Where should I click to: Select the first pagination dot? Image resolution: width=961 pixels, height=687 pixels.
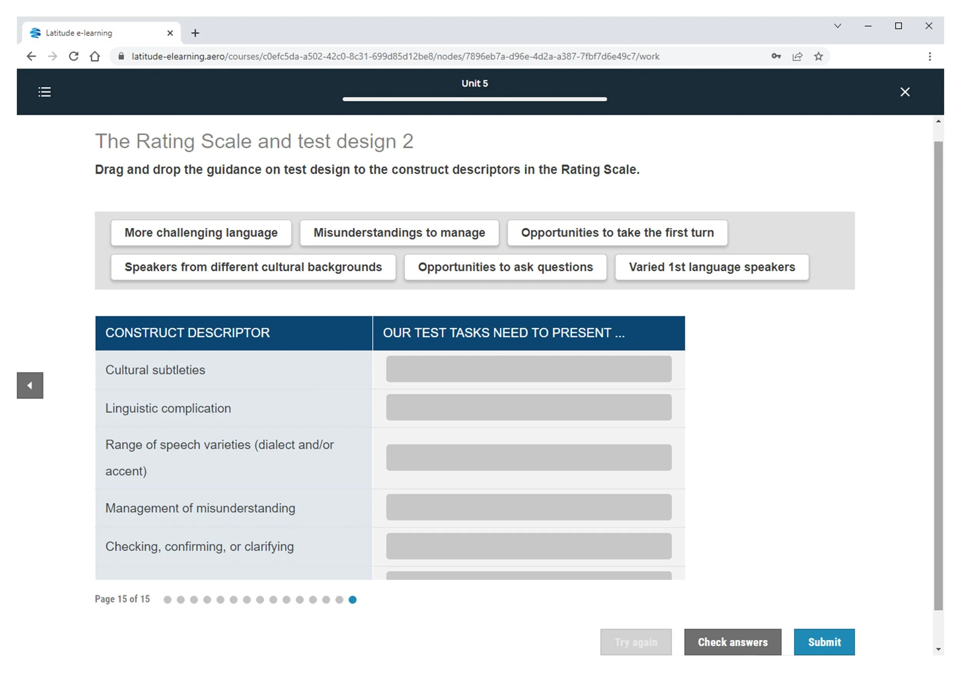[x=168, y=599]
